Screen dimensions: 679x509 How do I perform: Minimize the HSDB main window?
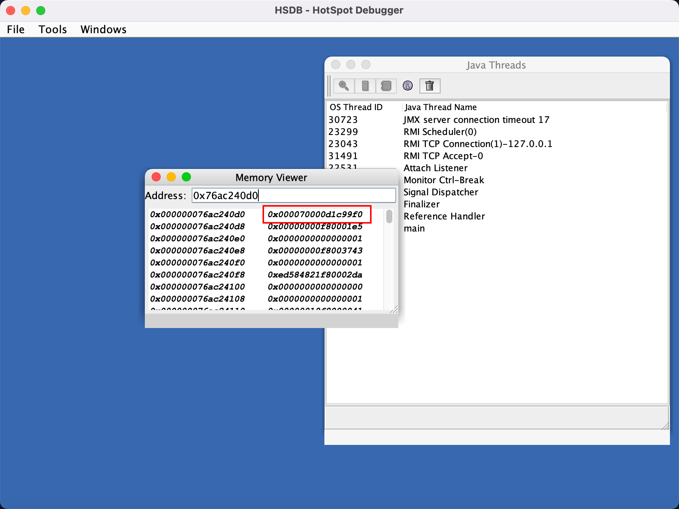(x=26, y=10)
